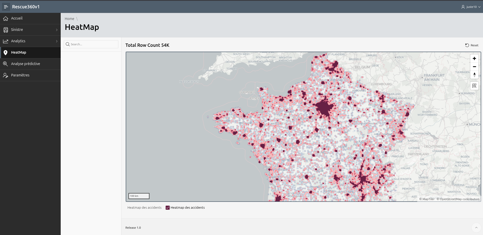Zoom out on the map
Screen dimensions: 483x235
tap(474, 67)
